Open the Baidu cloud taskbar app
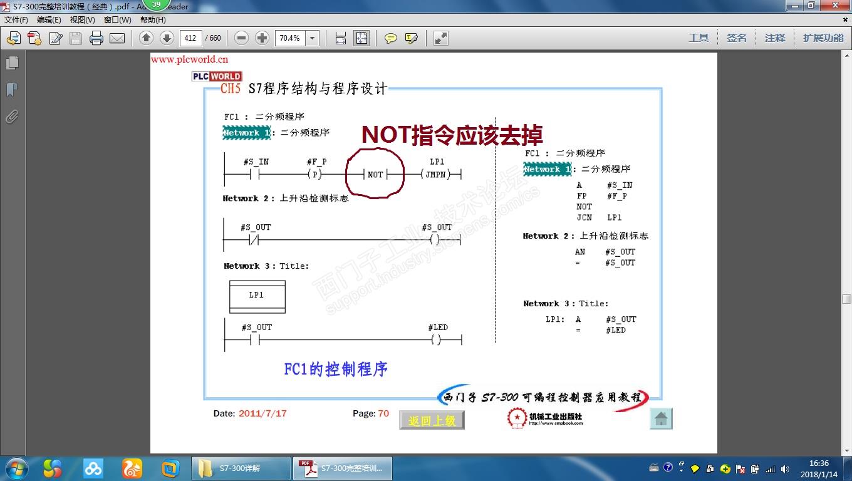Viewport: 852px width, 481px height. coord(93,468)
